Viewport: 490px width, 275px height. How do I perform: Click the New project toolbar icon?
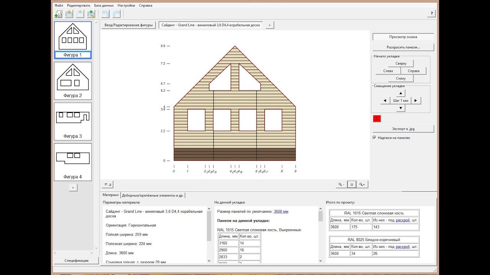(58, 14)
